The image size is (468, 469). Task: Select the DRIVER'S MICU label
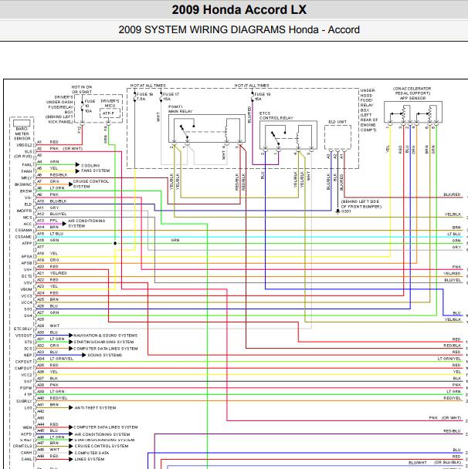point(110,103)
